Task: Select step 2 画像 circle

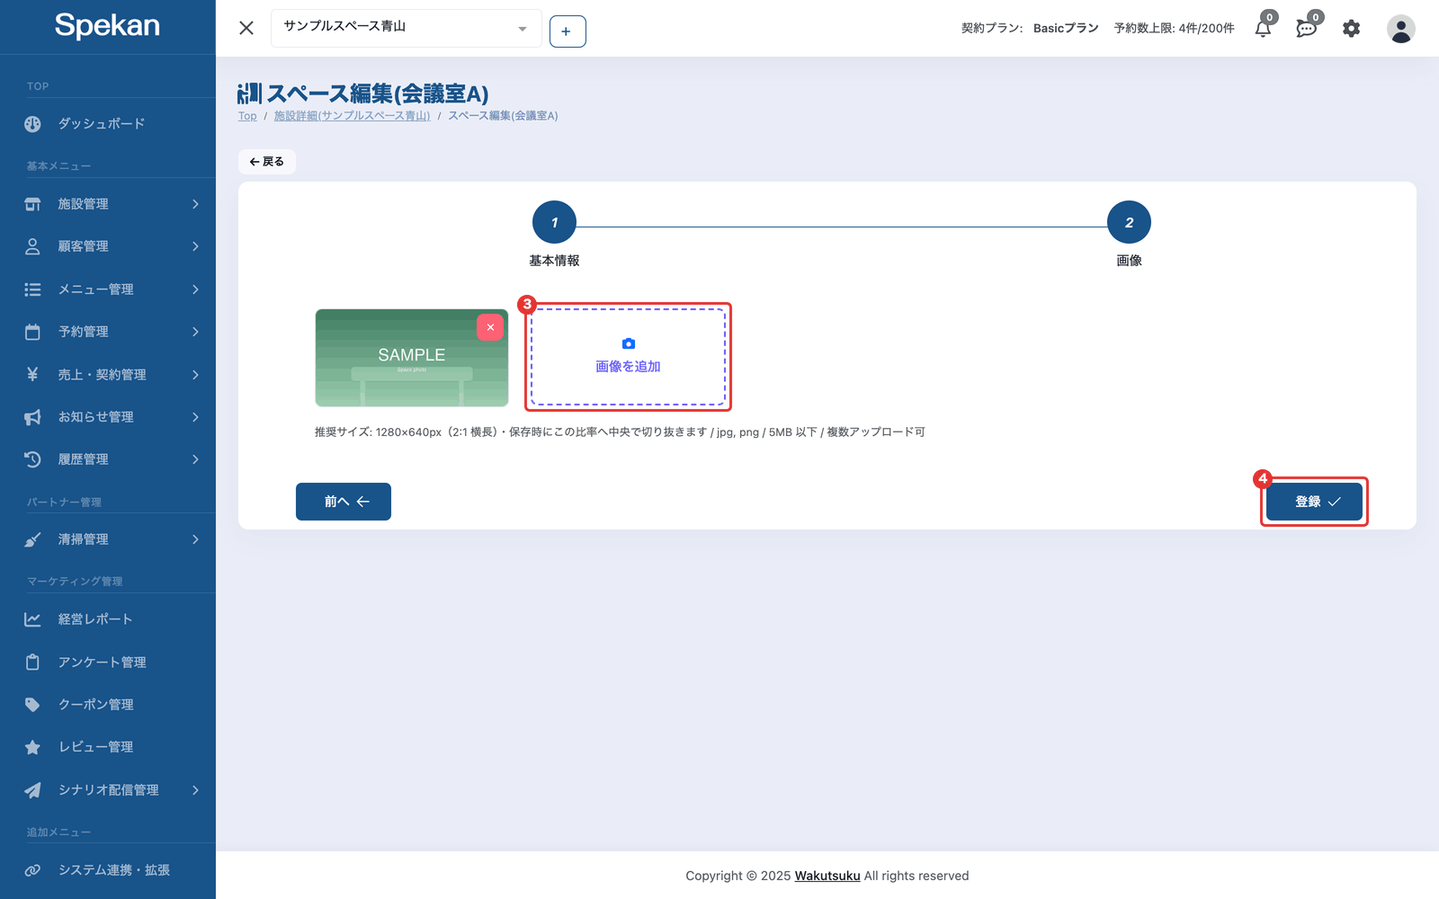Action: pyautogui.click(x=1129, y=222)
